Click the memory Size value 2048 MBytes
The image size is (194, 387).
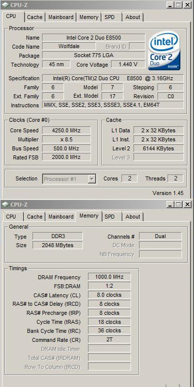pos(57,245)
